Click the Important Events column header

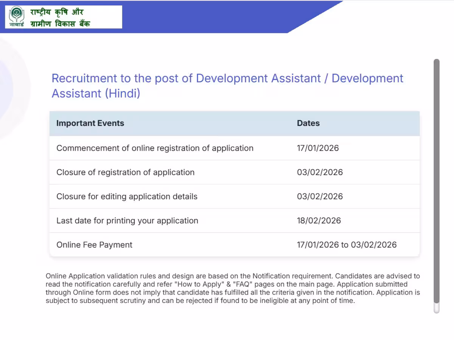[x=90, y=123]
